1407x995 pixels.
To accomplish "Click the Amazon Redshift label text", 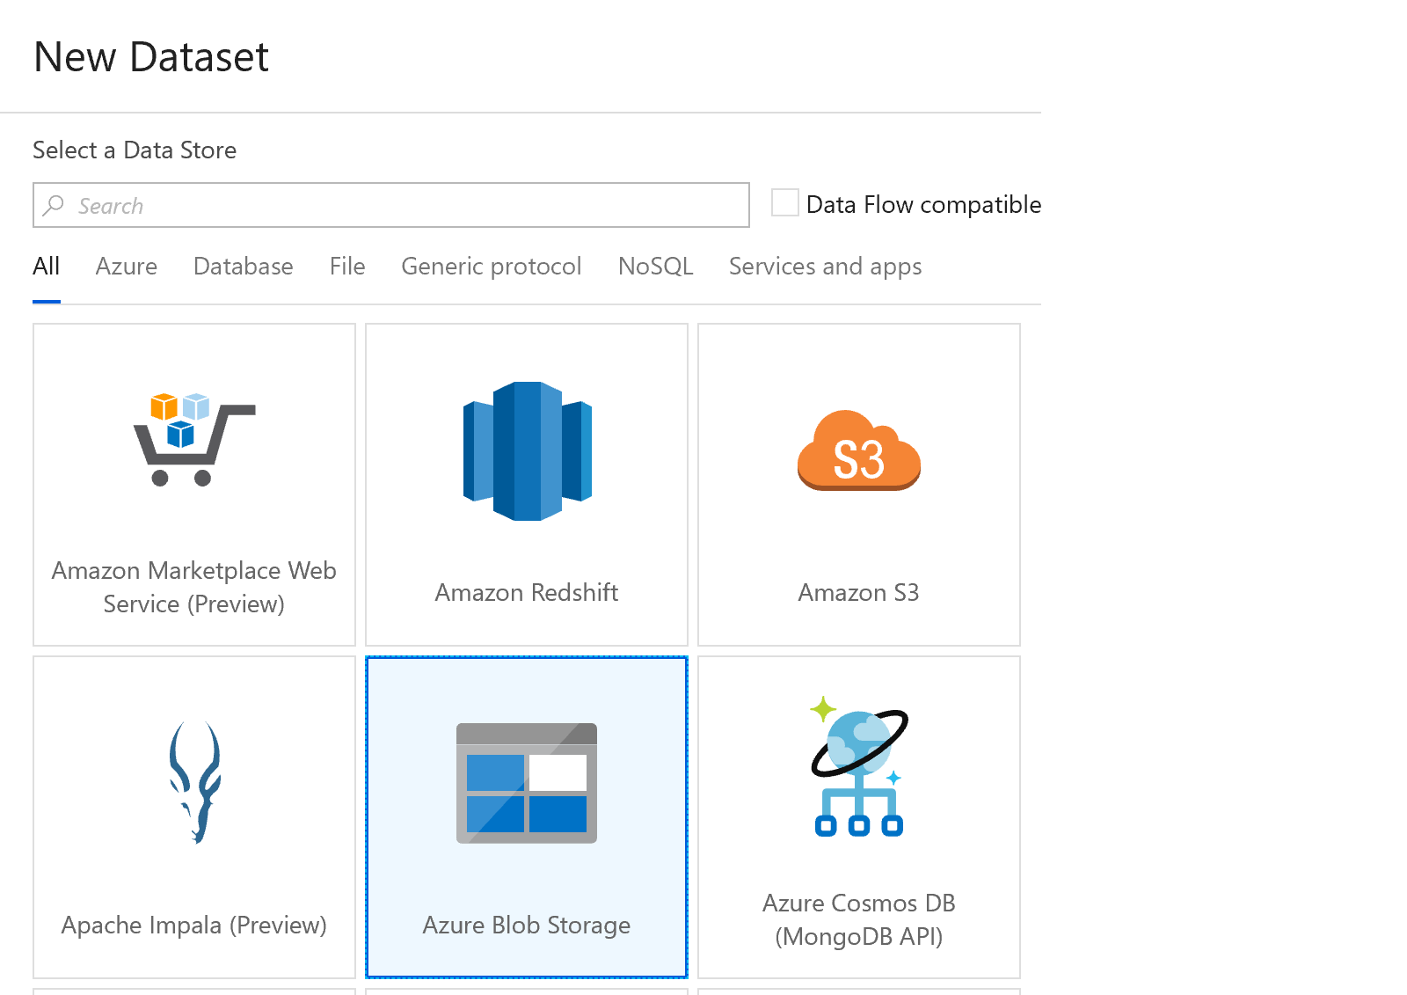I will click(x=527, y=593).
